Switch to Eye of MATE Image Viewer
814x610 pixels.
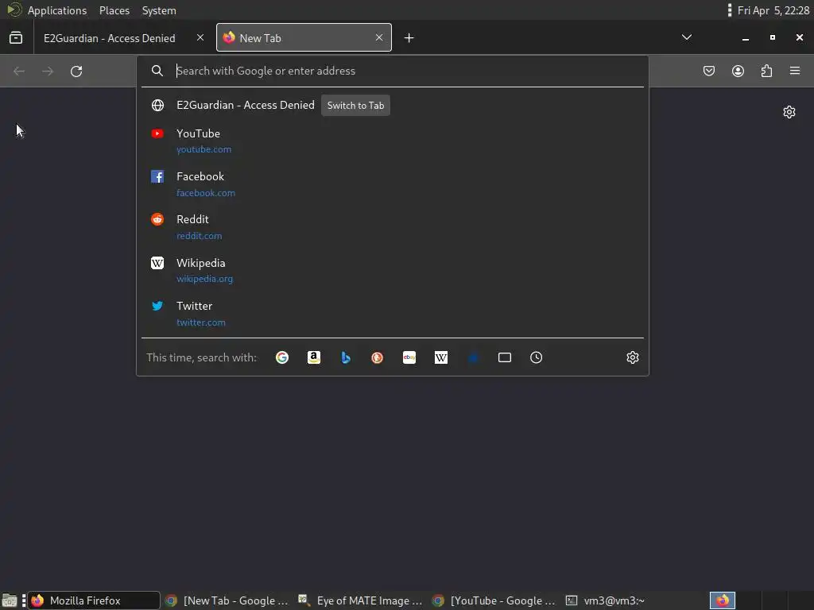361,600
